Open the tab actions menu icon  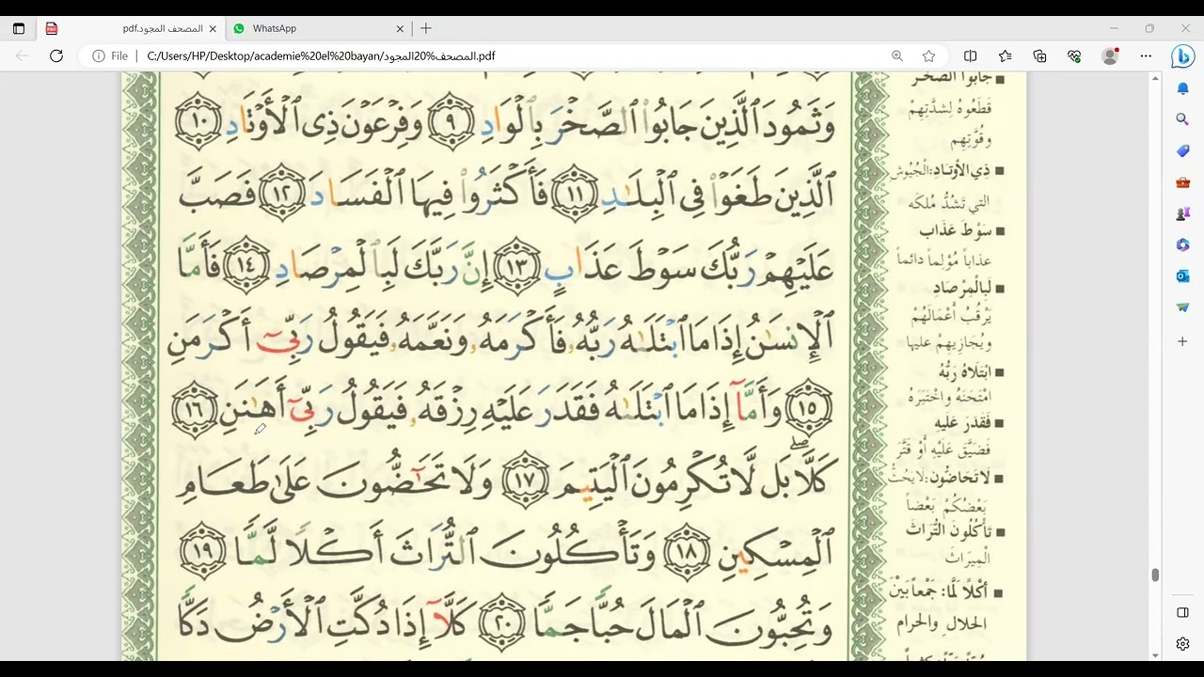[x=19, y=29]
